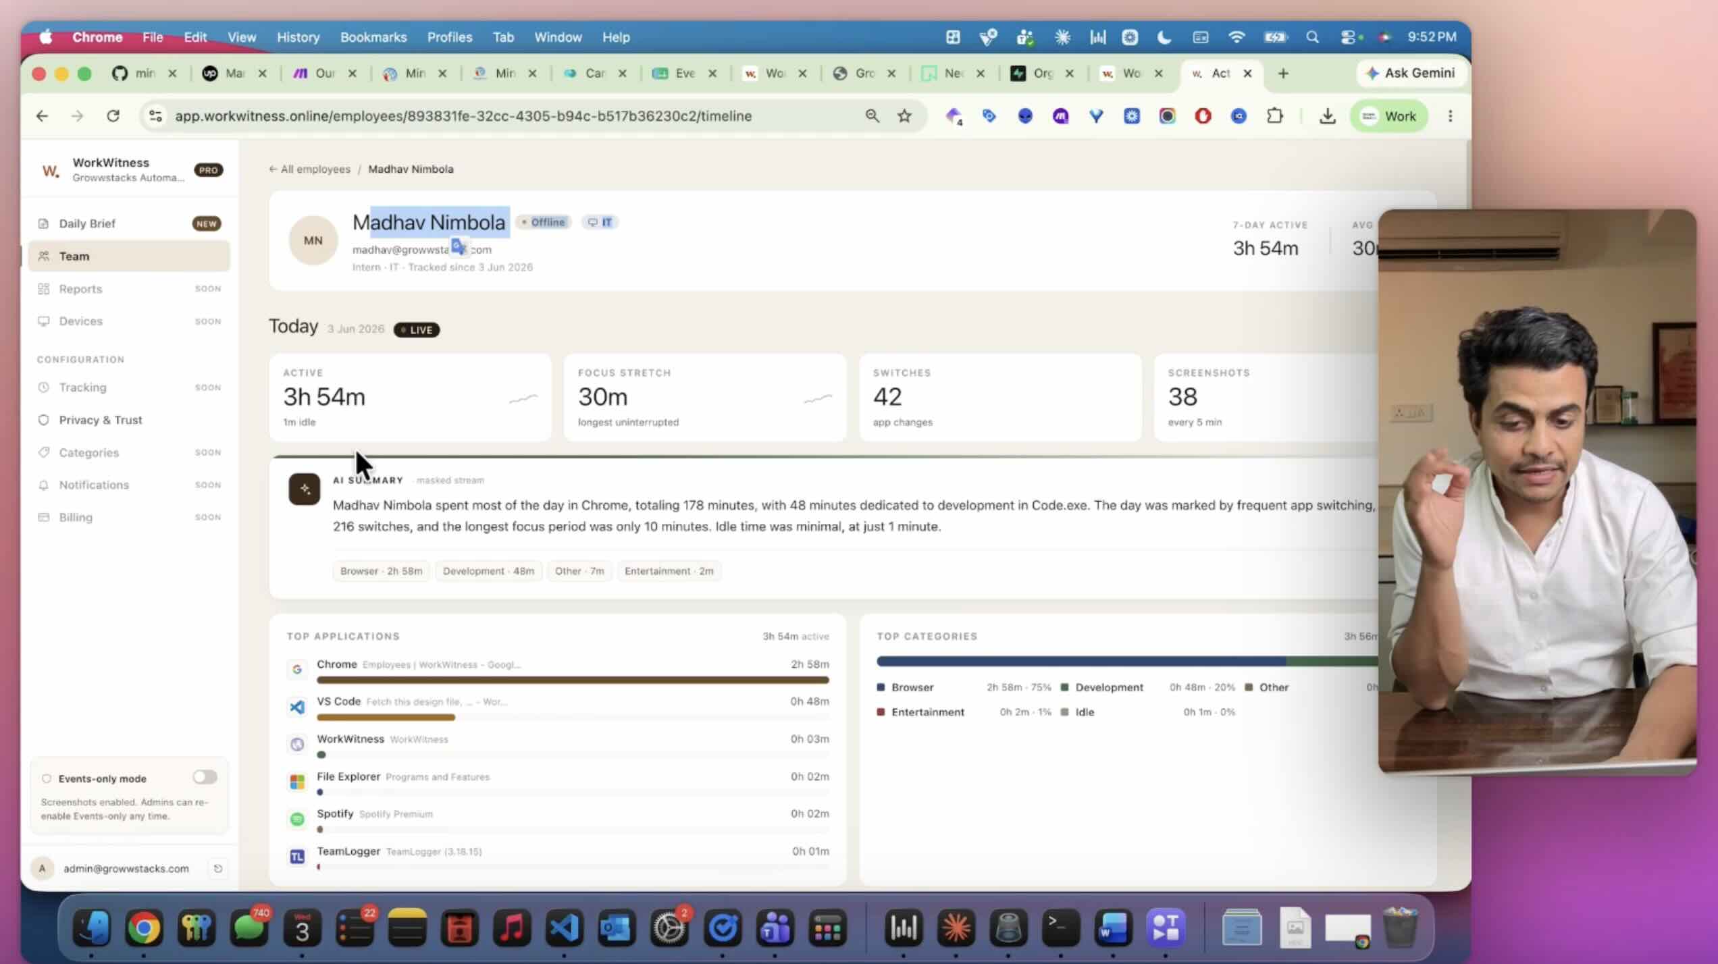Open Spotlight search in menu bar
This screenshot has height=964, width=1718.
tap(1312, 37)
